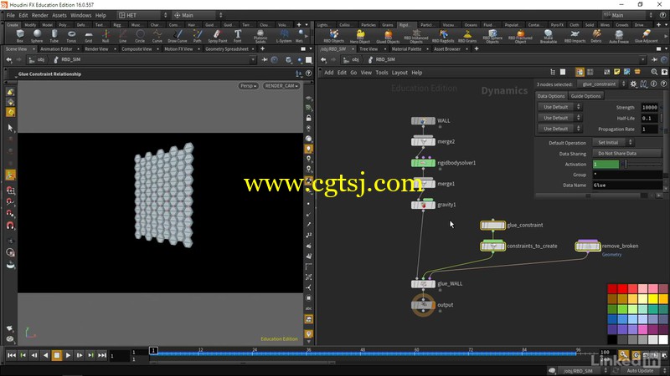The image size is (670, 376).
Task: Select the arrow Select tool in viewport
Action: tap(11, 128)
